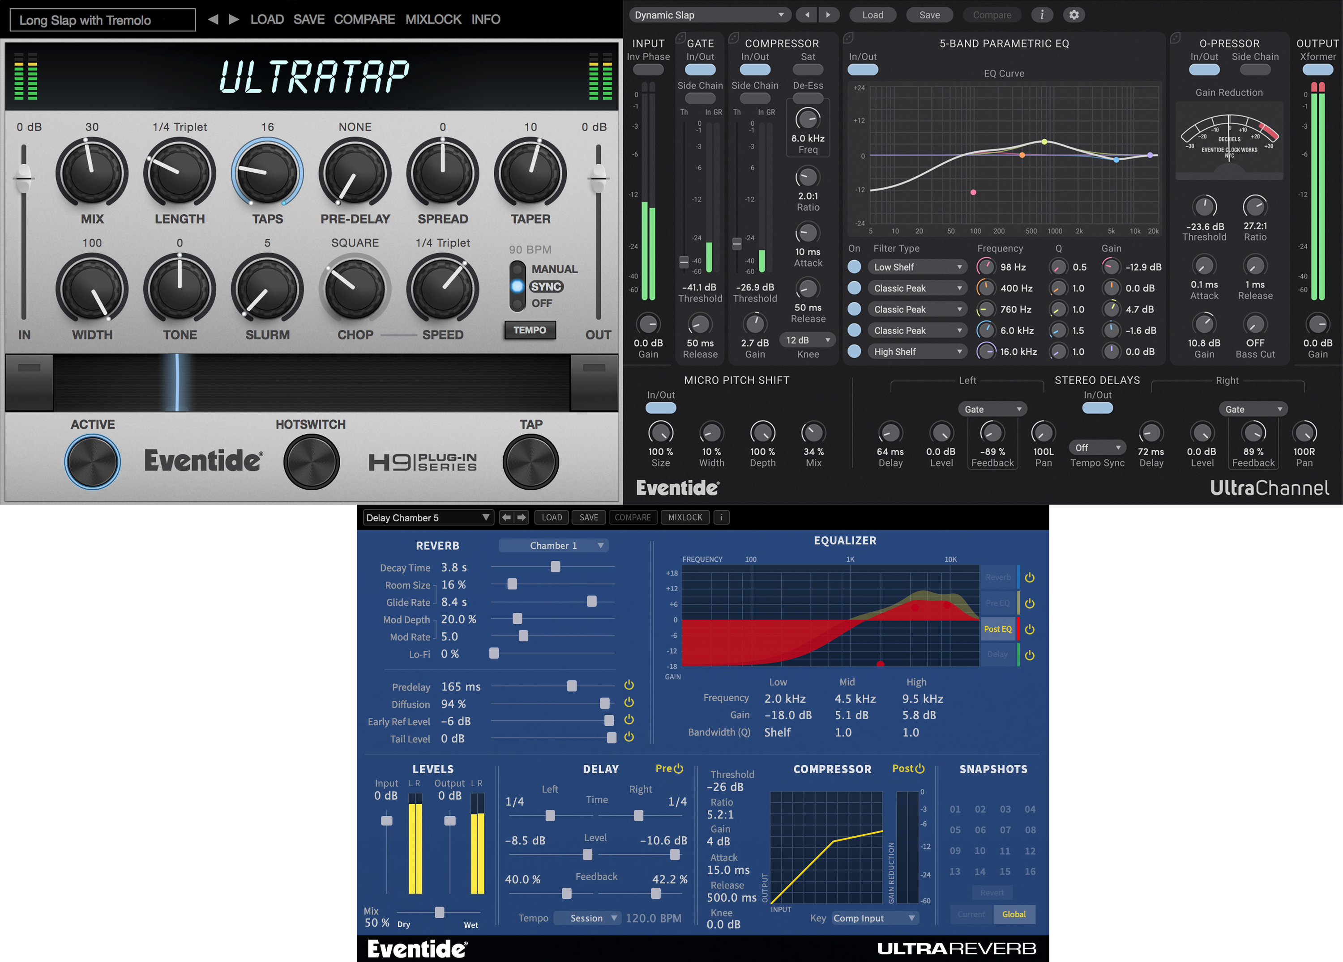
Task: Open the info panel in UltraChannel
Action: 1042,15
